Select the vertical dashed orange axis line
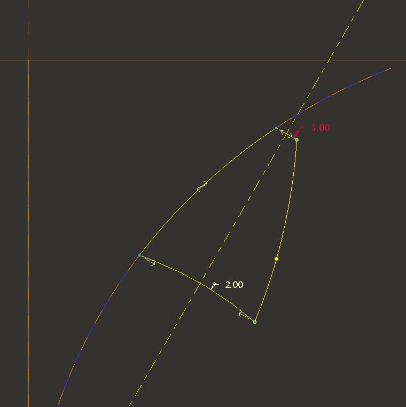The width and height of the screenshot is (406, 407). point(28,203)
